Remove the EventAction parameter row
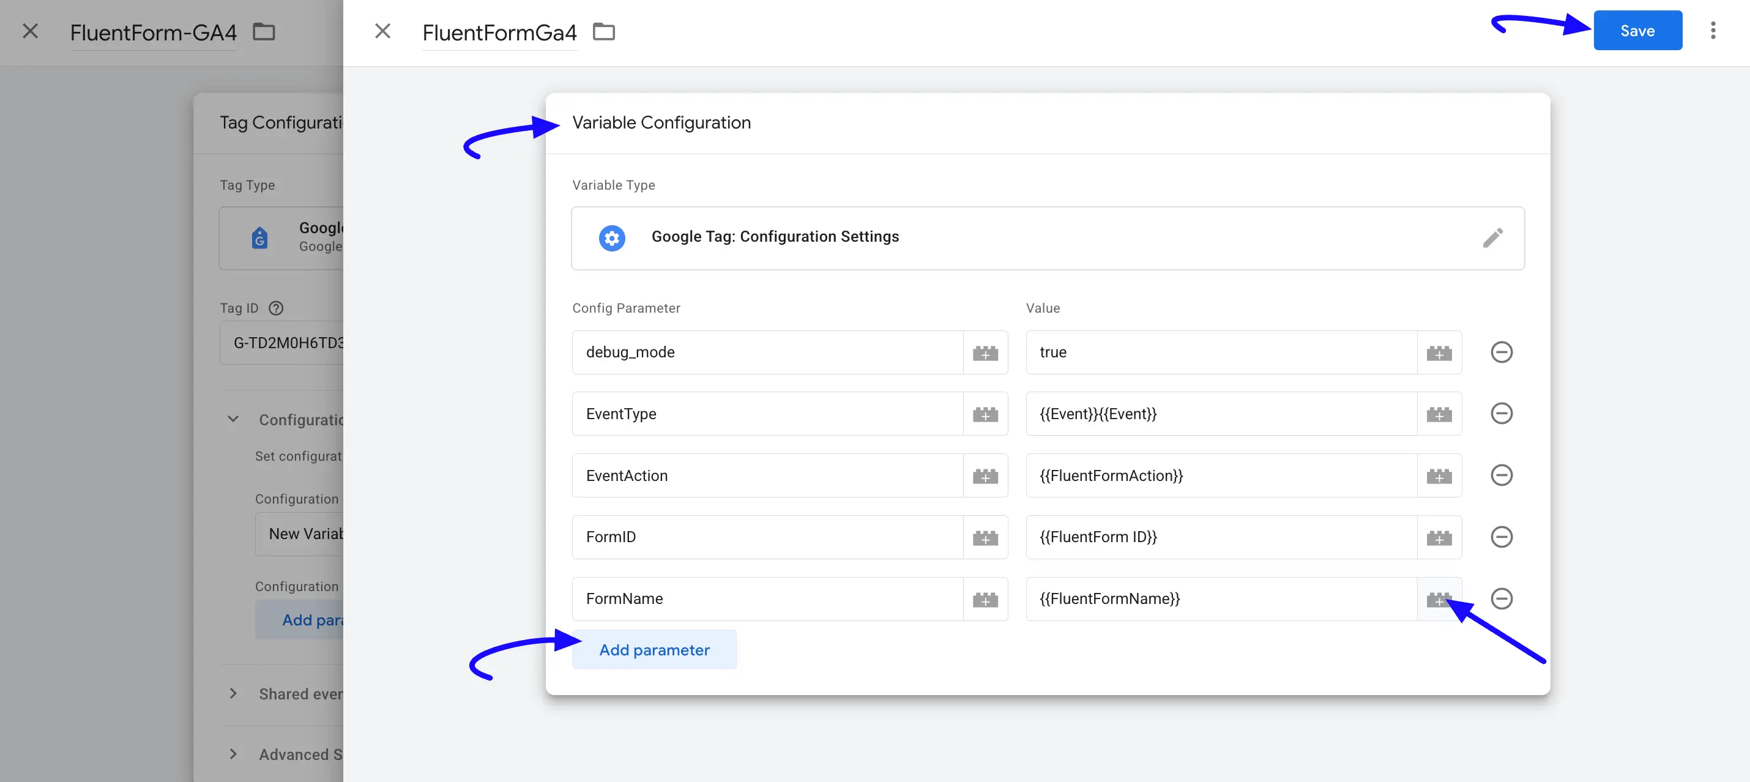The image size is (1750, 782). click(1502, 475)
